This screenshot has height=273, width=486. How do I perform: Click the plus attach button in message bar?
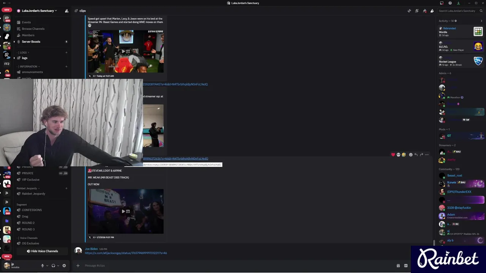78,265
